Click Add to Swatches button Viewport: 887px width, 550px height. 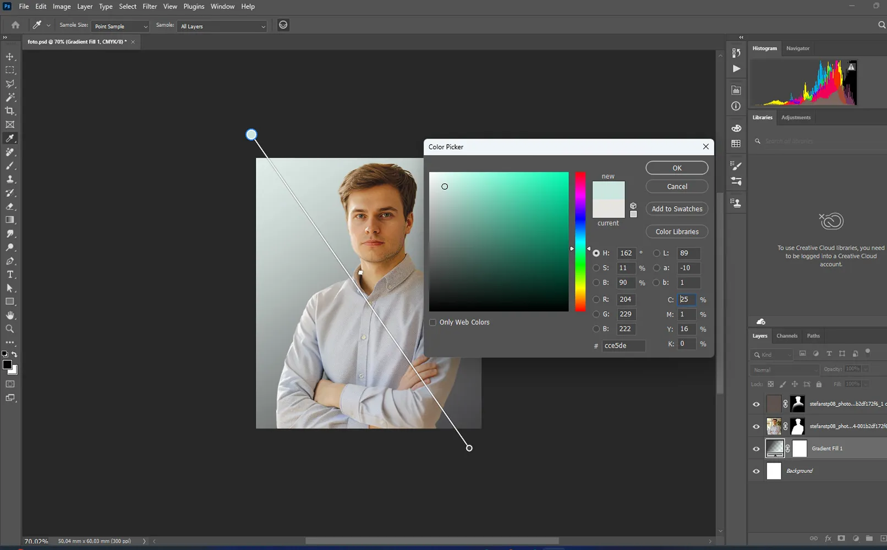click(x=677, y=209)
